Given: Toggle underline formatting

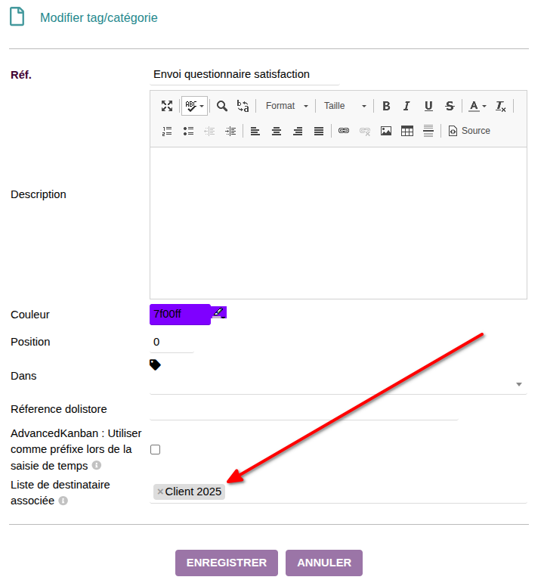Looking at the screenshot, I should pos(428,106).
